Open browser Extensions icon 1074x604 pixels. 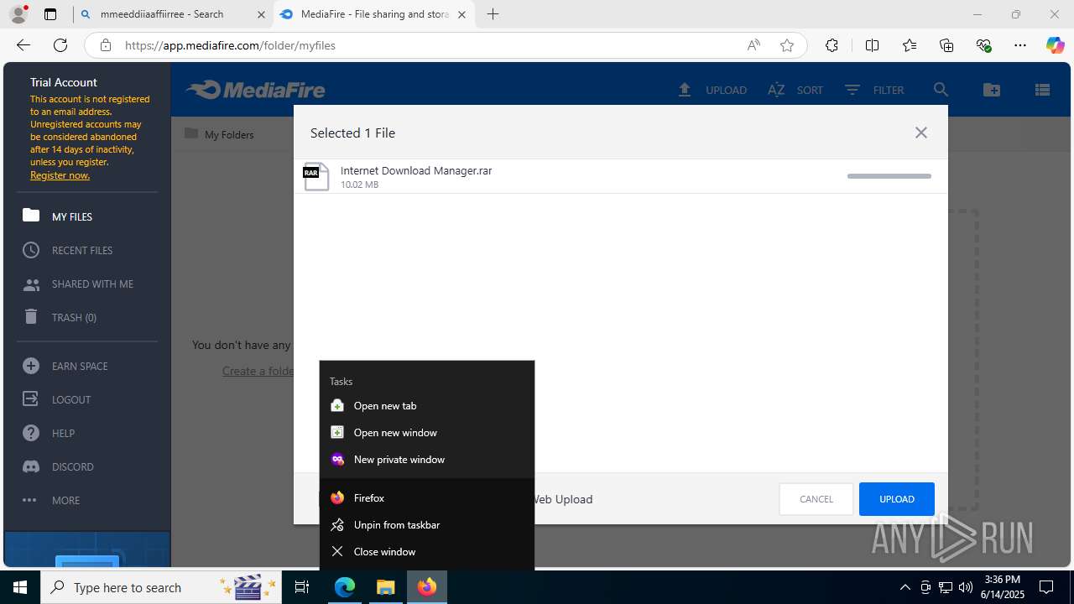click(832, 45)
